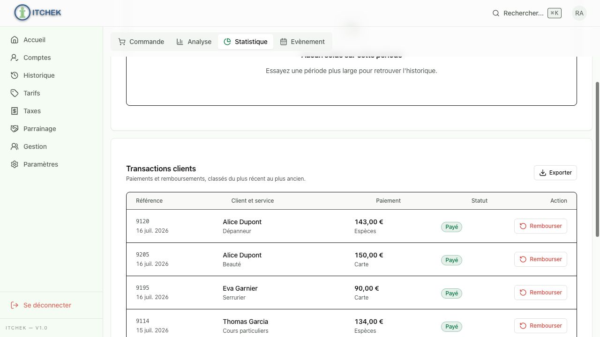Click the Paramètres gear icon
Image resolution: width=600 pixels, height=337 pixels.
coord(15,164)
